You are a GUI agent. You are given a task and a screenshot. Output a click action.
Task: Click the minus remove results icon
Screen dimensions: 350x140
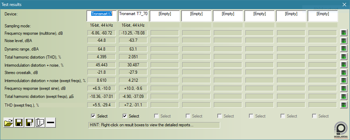click(x=51, y=122)
